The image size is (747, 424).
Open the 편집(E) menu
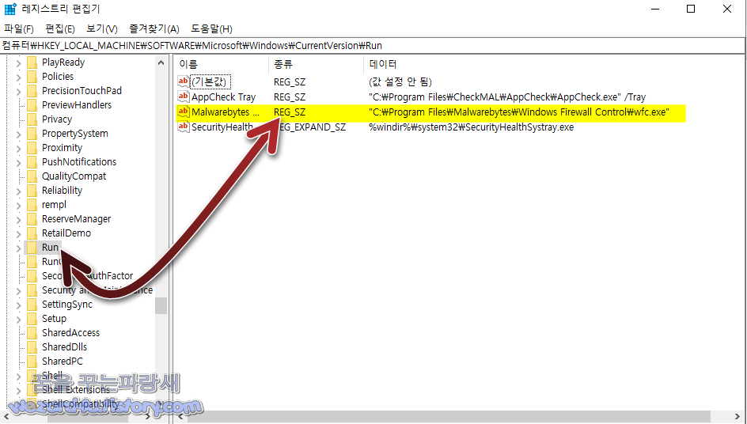click(60, 29)
